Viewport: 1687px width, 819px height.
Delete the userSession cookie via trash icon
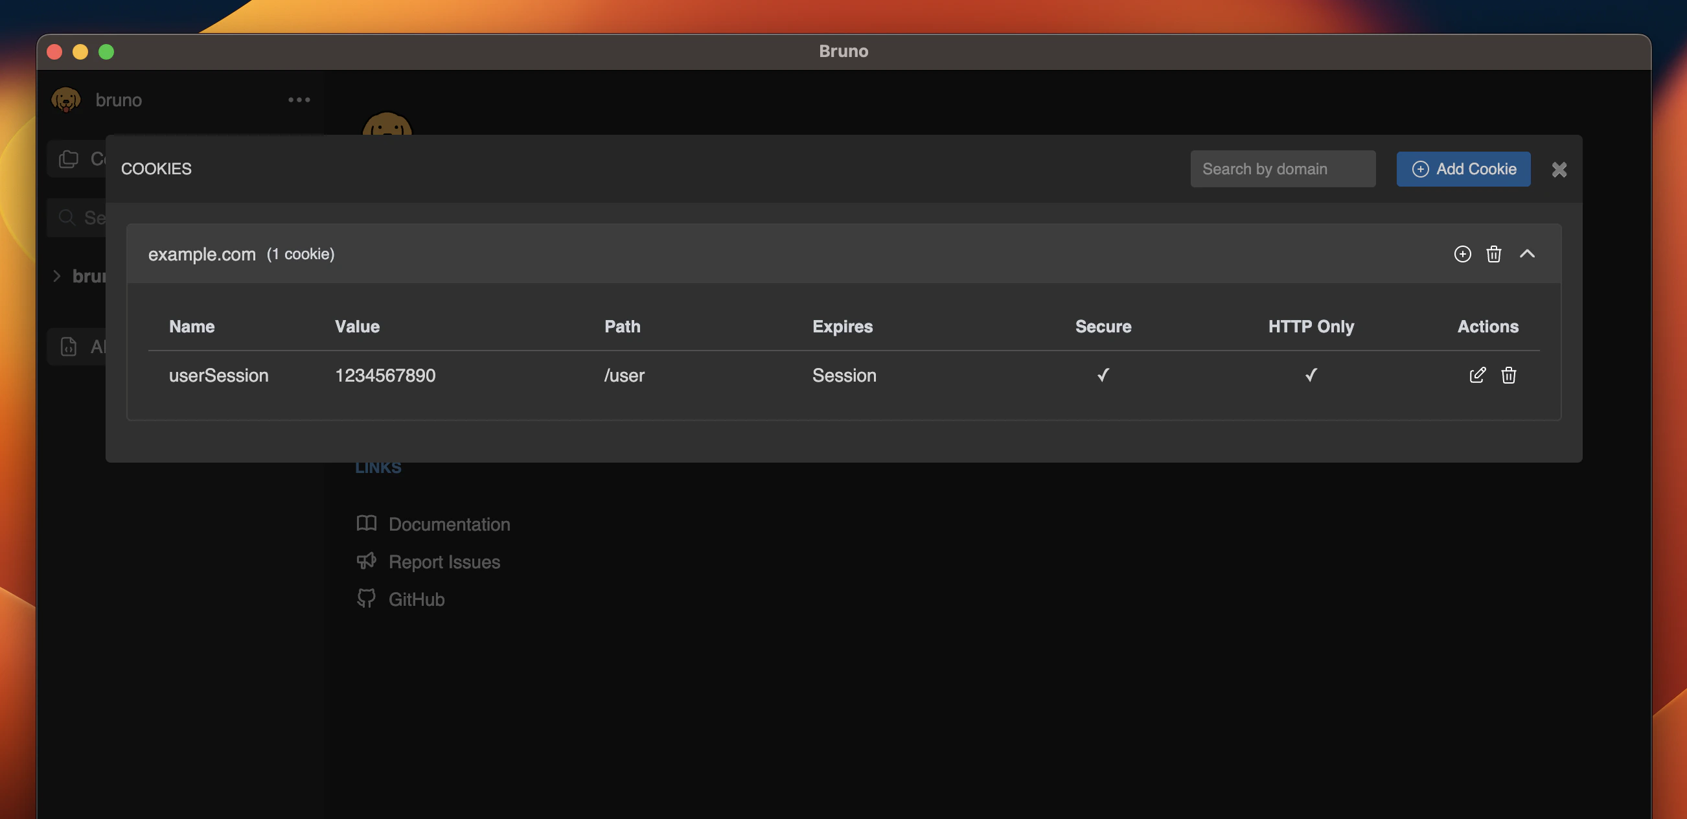click(1508, 375)
